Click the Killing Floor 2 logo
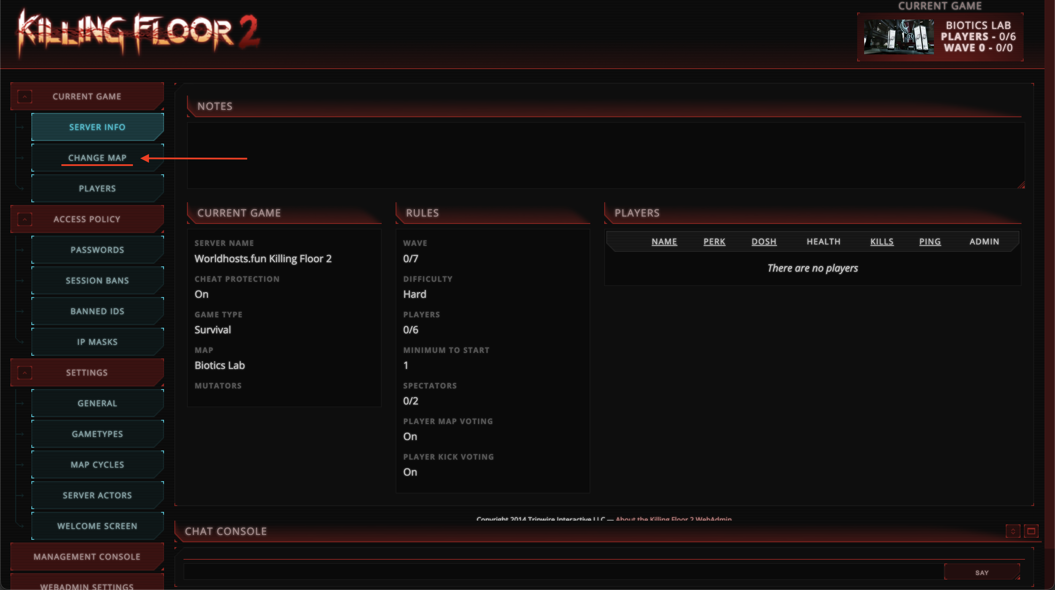Screen dimensions: 1055x590 click(x=139, y=33)
